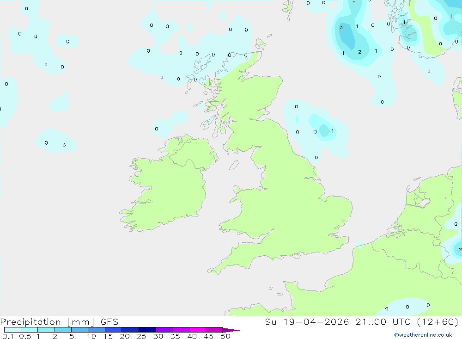Click the 'GFS' model label

click(x=109, y=322)
